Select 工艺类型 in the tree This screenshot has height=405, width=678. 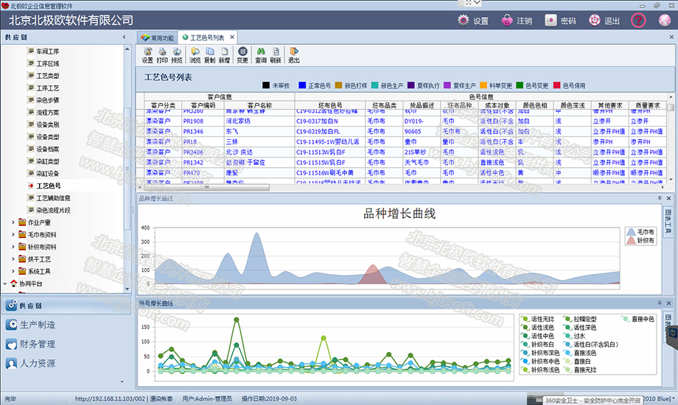tap(48, 76)
